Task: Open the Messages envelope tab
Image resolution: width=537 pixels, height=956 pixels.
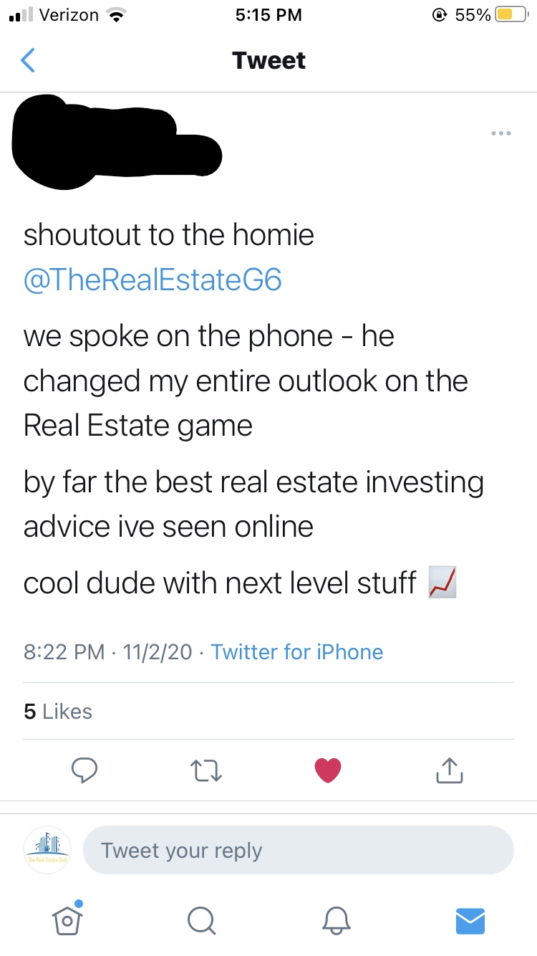Action: coord(470,920)
